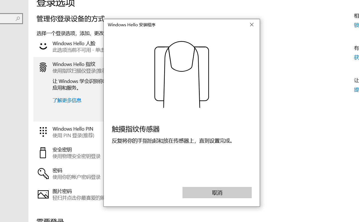Click the 使用你的帐户密码登录 description
Screen dimensions: 359x222
77,177
